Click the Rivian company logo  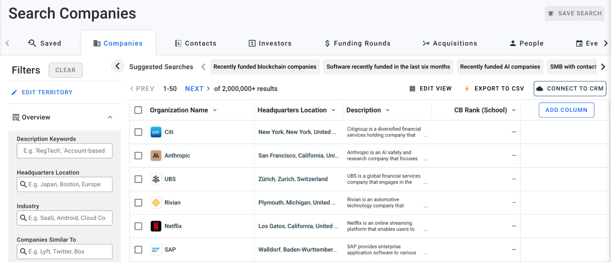pos(156,203)
